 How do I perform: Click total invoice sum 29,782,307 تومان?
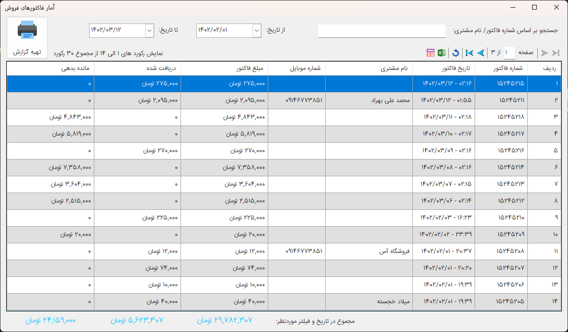[225, 321]
